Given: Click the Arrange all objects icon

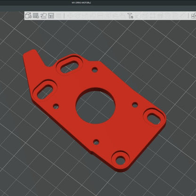Looking at the screenshot, I should point(51,16).
